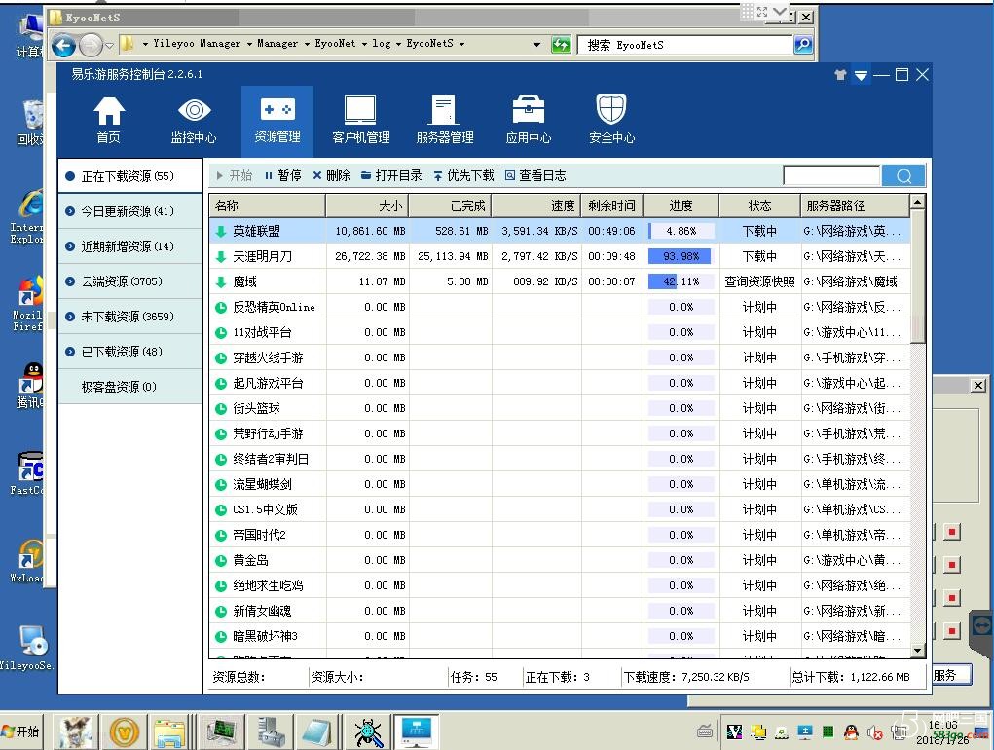This screenshot has width=994, height=750.
Task: Click the Explorer search magnifier button
Action: click(x=803, y=45)
